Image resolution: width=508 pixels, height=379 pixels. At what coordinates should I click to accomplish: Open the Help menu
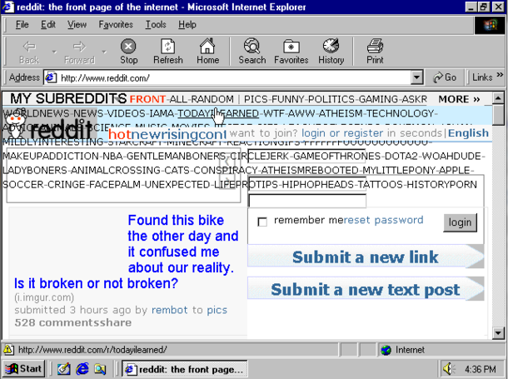point(187,25)
